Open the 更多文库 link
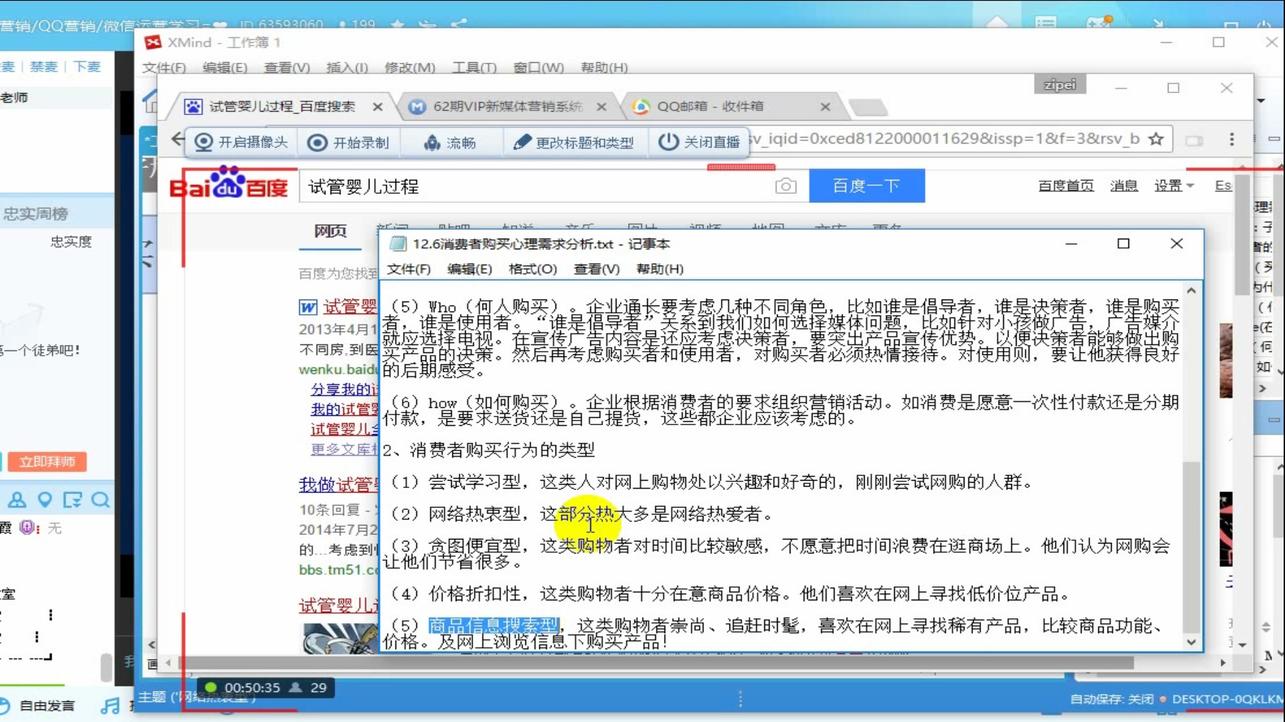The height and width of the screenshot is (722, 1285). click(344, 449)
